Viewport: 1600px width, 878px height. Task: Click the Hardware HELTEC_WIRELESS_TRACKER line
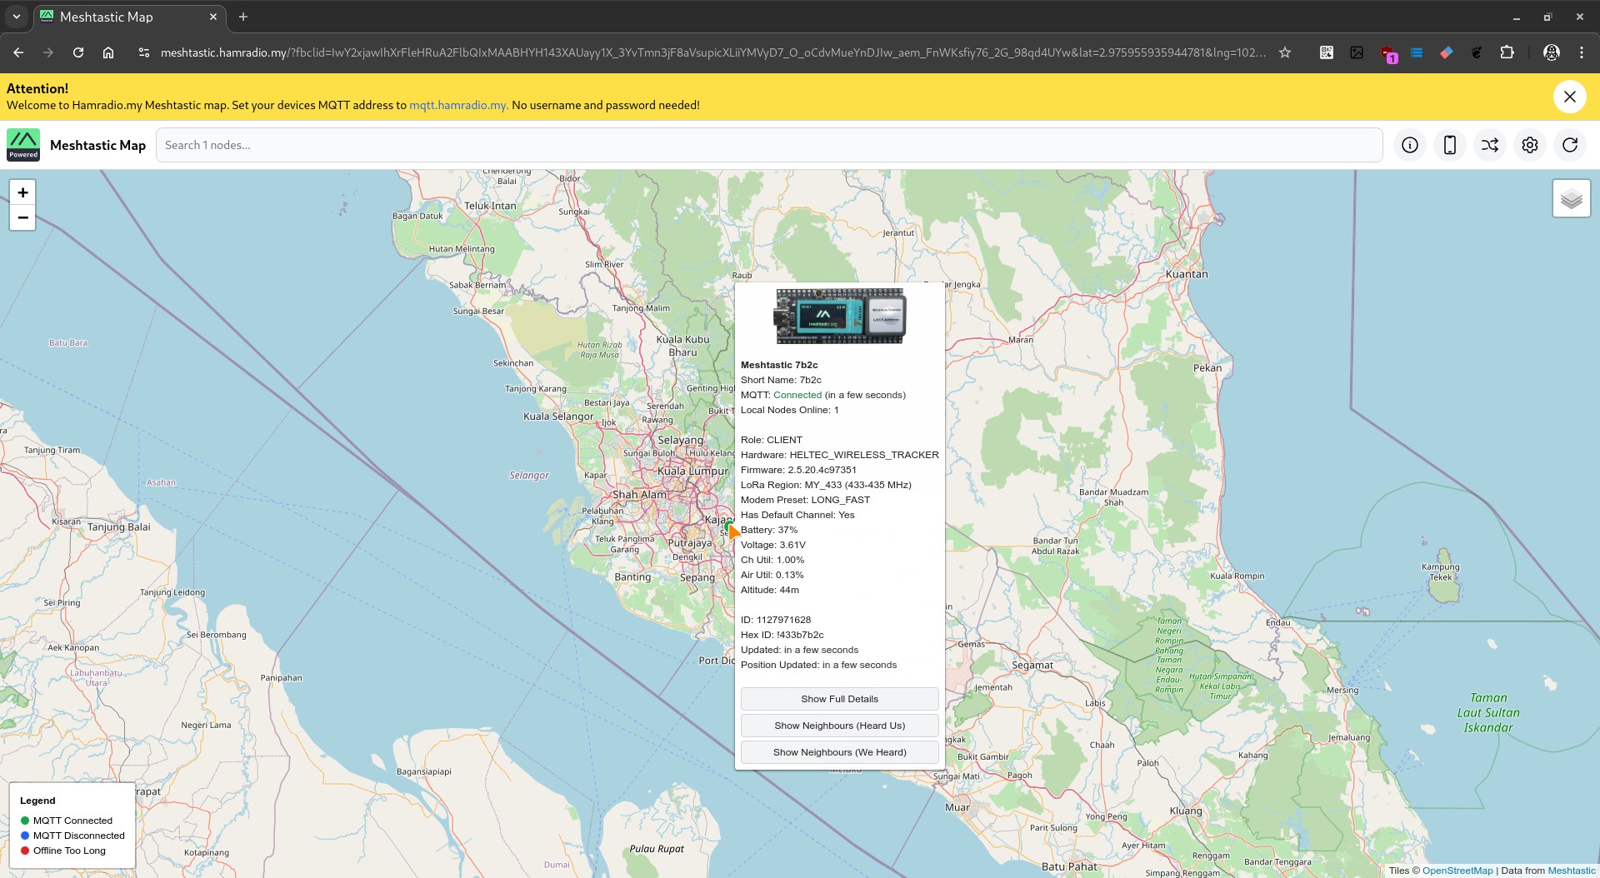(x=839, y=455)
